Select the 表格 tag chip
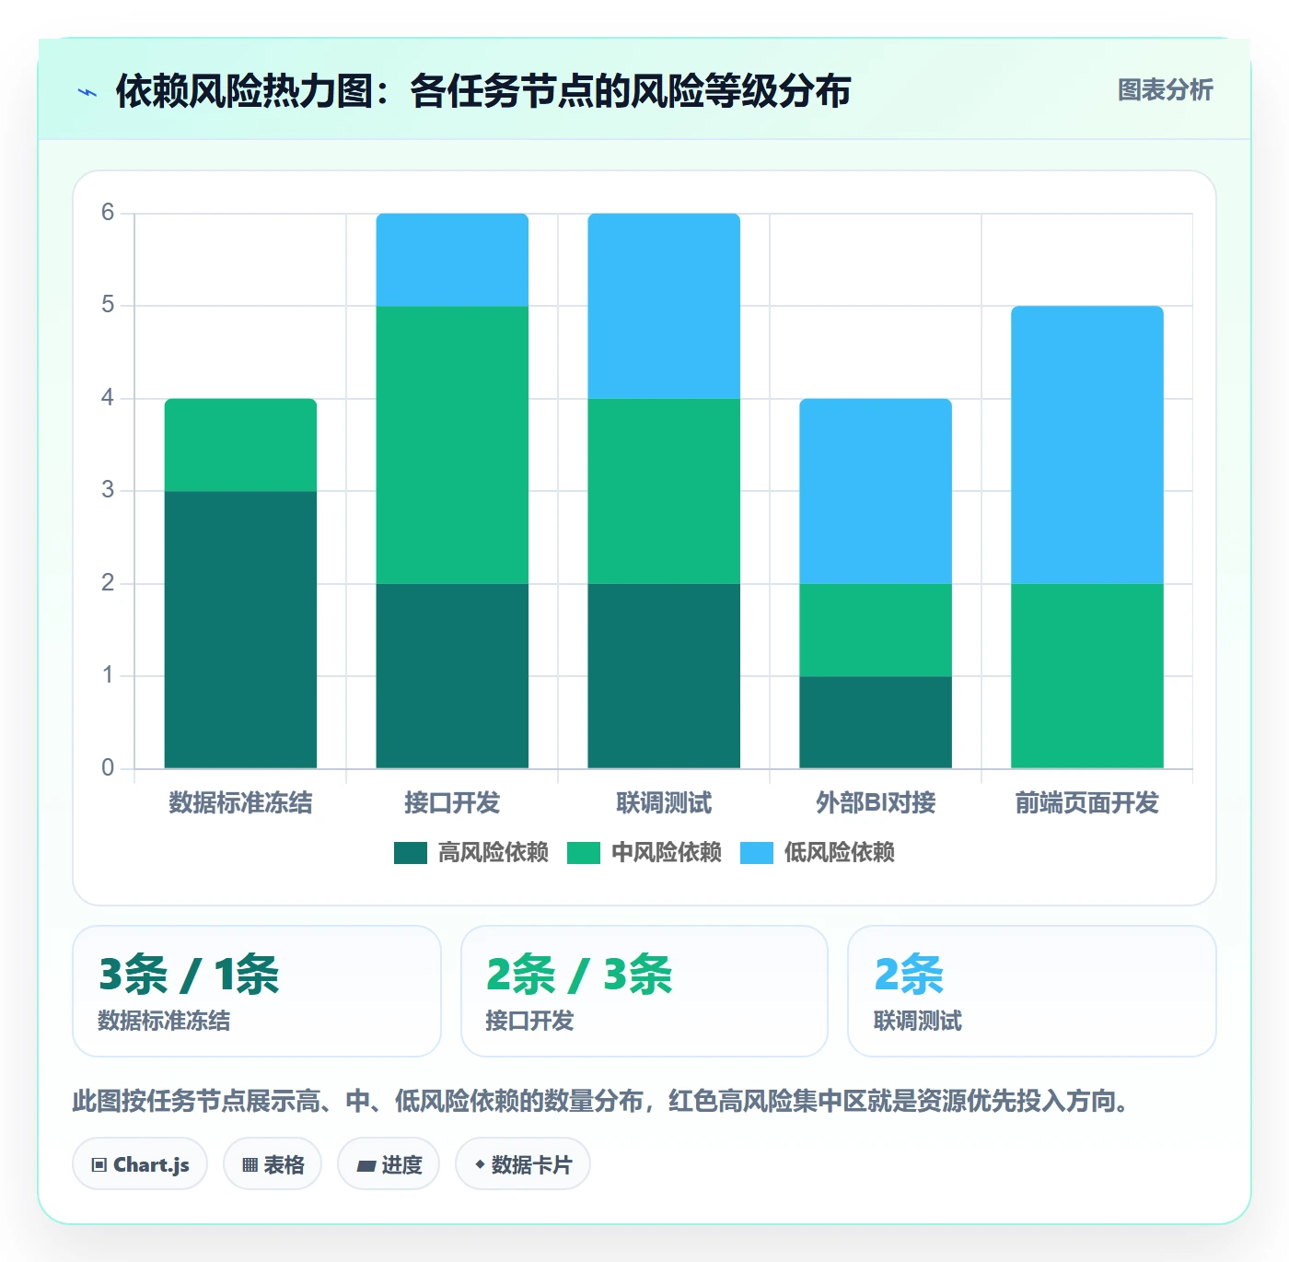Screen dimensions: 1289x1262 (273, 1164)
